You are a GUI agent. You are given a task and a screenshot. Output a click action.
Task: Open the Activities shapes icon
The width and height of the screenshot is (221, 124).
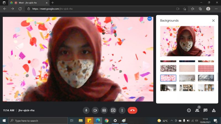(214, 110)
